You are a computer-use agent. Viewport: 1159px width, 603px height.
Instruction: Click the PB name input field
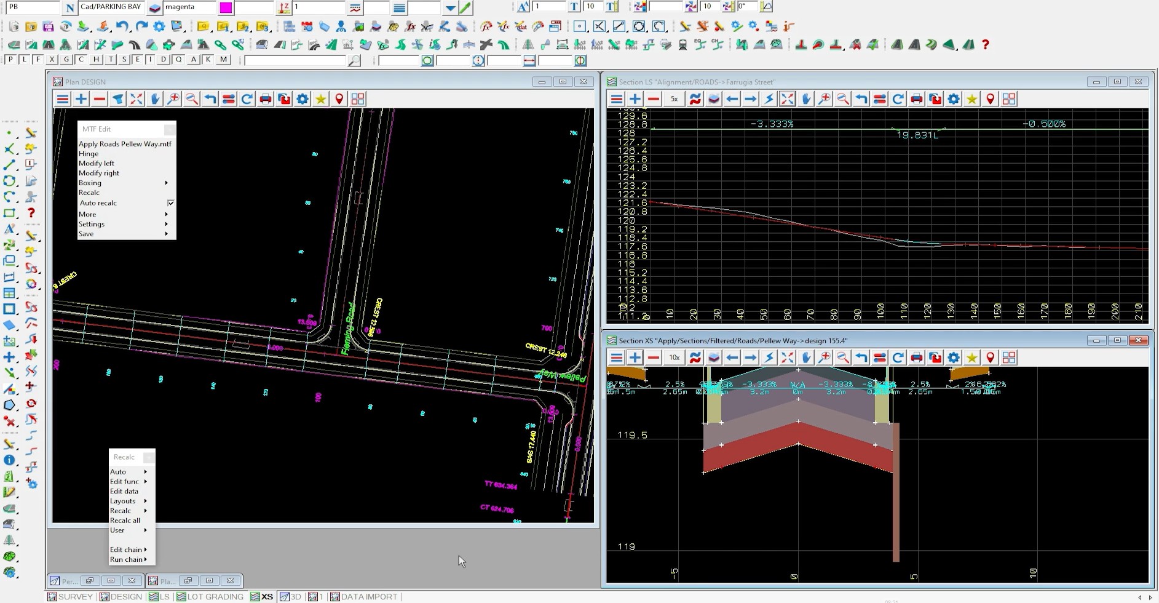[33, 7]
